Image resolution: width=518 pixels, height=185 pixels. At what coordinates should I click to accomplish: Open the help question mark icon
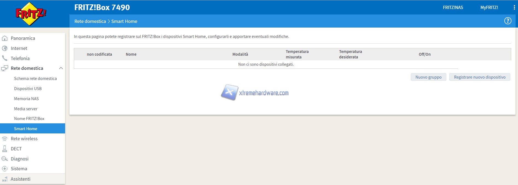tap(508, 21)
